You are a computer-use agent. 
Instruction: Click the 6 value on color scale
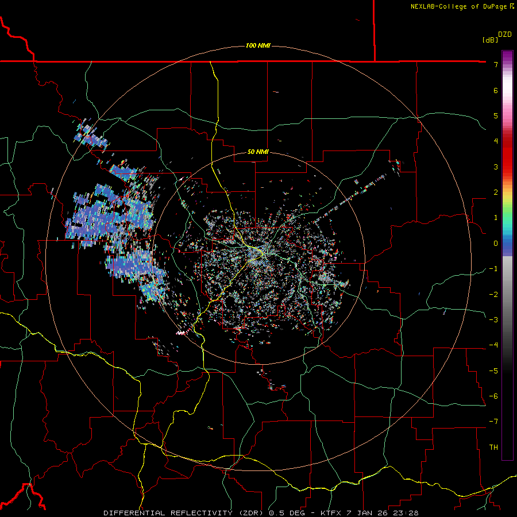coord(496,90)
